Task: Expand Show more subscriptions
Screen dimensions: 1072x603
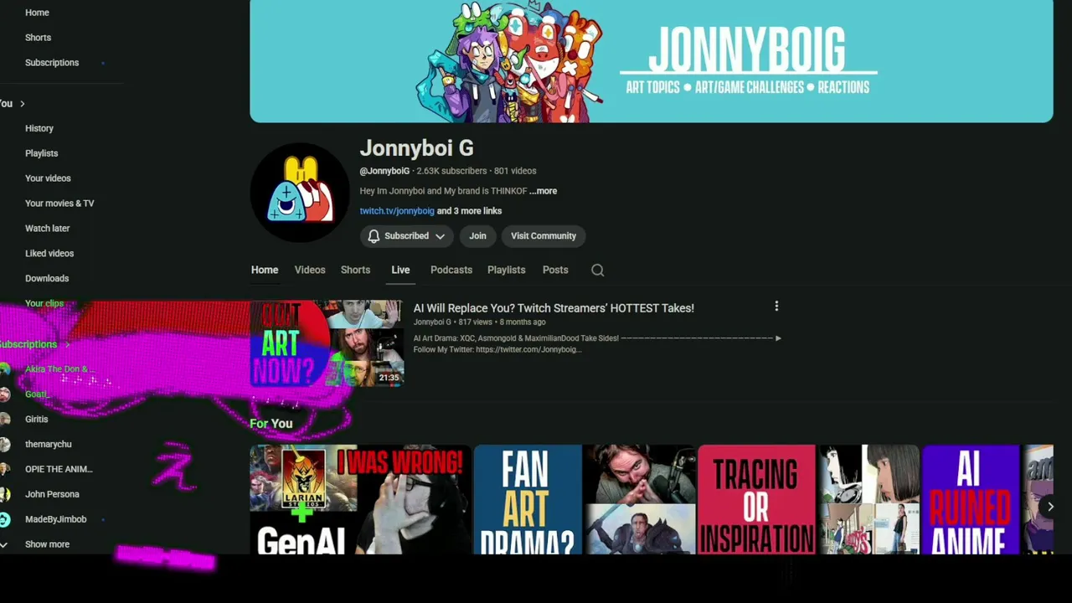Action: pos(47,544)
